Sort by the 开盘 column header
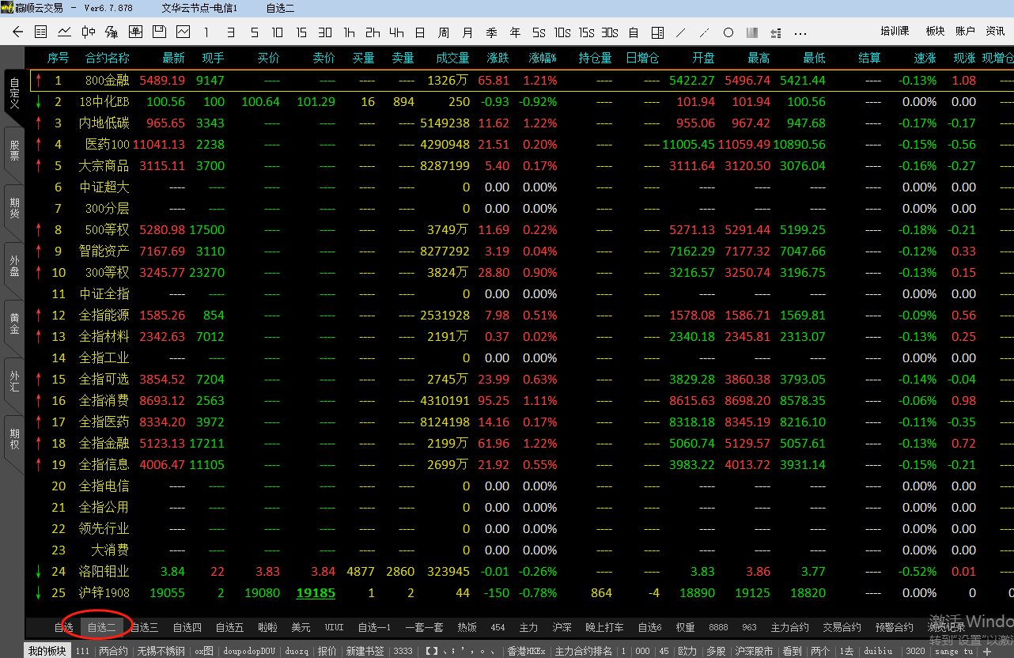Screen dimensions: 1014x658 [703, 58]
